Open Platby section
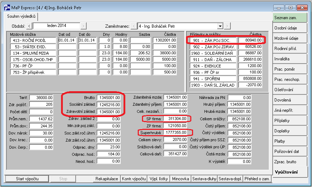The image size is (312, 187). tap(290, 141)
